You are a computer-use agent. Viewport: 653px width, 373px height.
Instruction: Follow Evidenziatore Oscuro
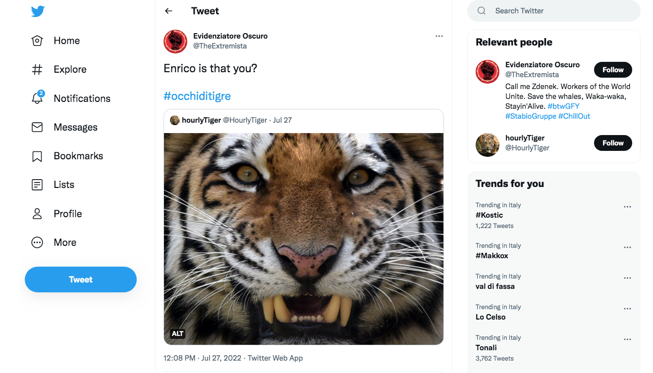click(x=613, y=70)
